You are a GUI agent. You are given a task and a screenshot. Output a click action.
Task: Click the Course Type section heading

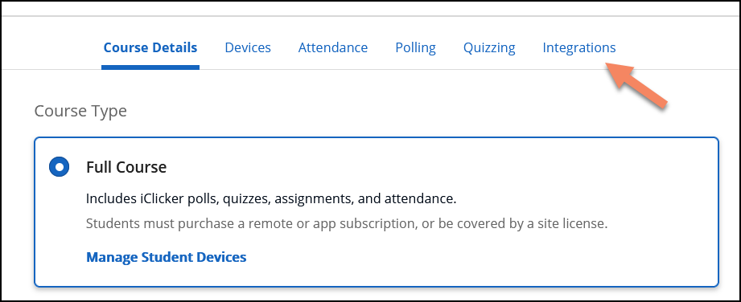click(x=80, y=112)
